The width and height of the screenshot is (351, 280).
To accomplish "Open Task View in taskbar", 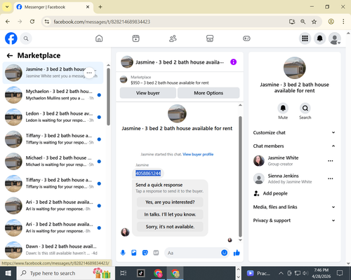I will 124,273.
